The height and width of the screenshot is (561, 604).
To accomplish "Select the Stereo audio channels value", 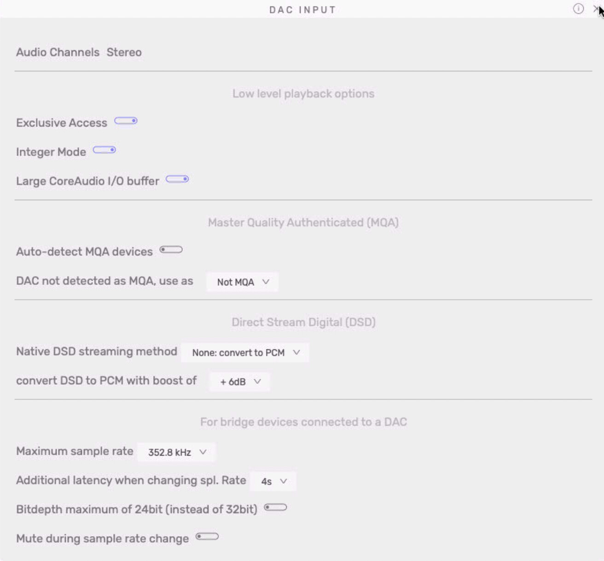I will [x=124, y=52].
